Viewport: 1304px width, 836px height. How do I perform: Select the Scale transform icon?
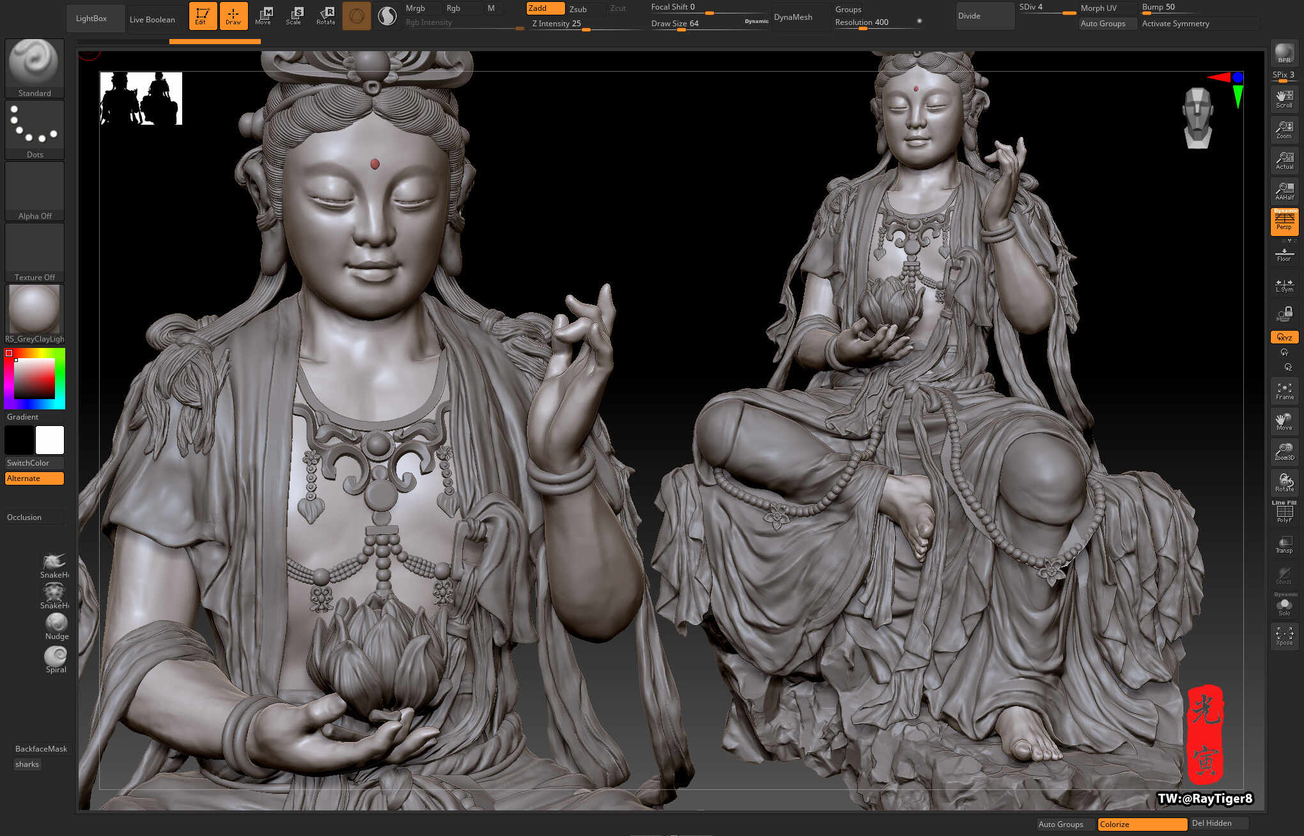pyautogui.click(x=294, y=16)
